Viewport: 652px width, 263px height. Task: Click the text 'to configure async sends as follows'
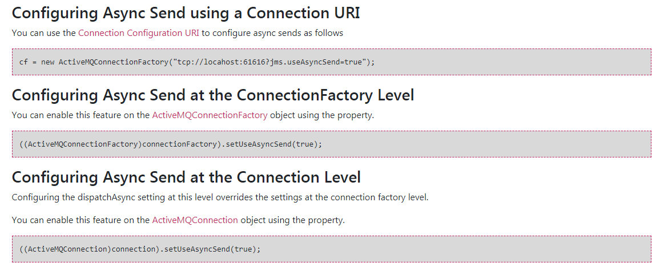point(272,33)
